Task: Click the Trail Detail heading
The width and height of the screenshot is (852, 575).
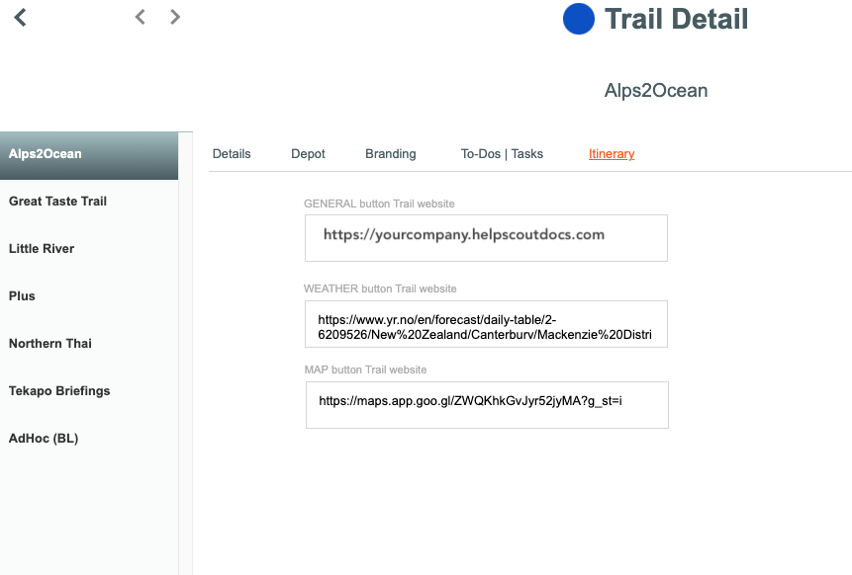Action: click(677, 19)
